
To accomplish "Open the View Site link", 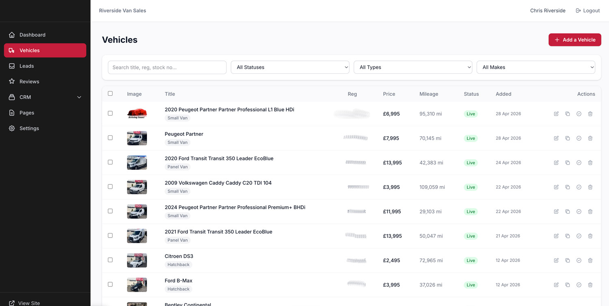I will pyautogui.click(x=24, y=303).
